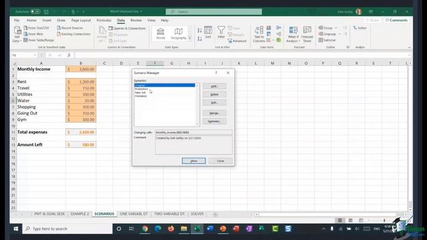This screenshot has height=240, width=427.
Task: Open Recent Sources
Action: (70, 28)
